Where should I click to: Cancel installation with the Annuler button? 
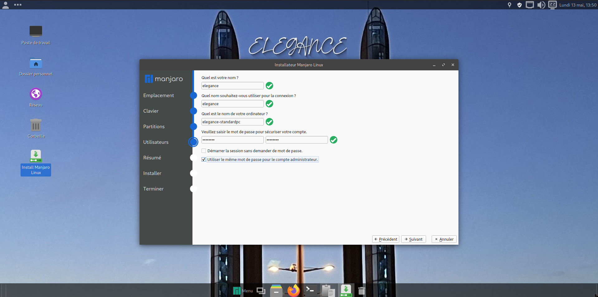444,239
